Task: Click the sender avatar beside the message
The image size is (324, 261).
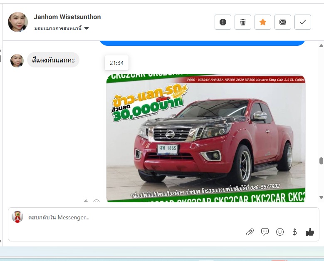Action: 17,61
